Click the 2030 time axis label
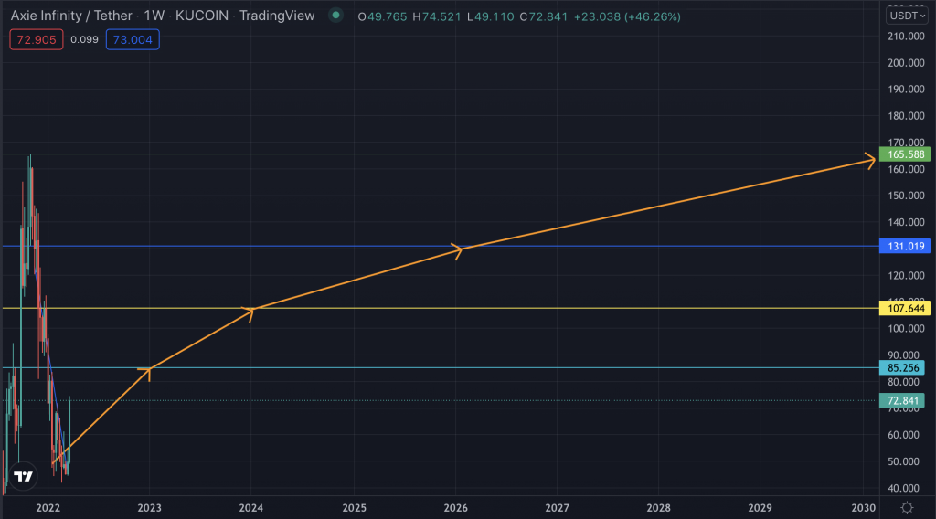Viewport: 936px width, 519px height. tap(863, 508)
